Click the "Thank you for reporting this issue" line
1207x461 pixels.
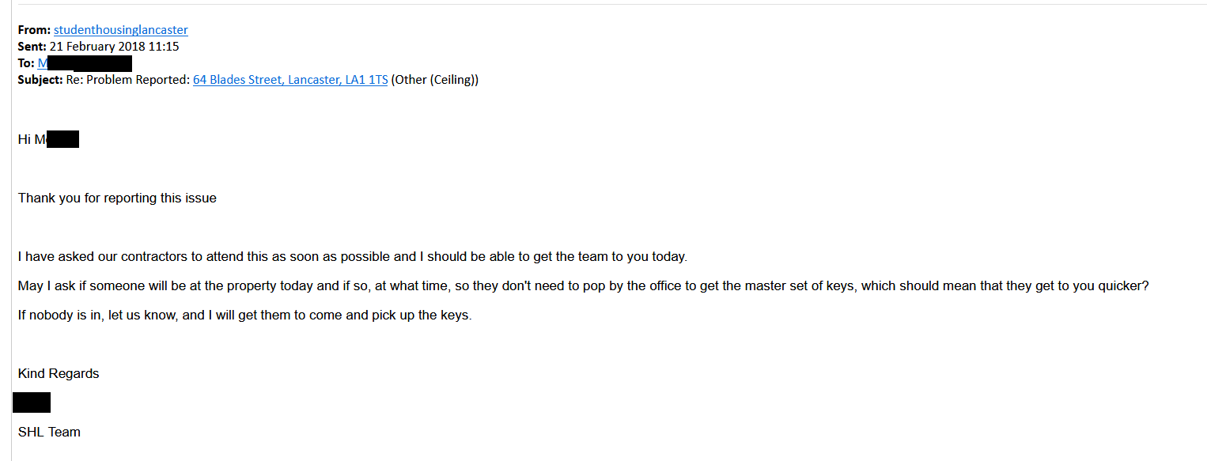pyautogui.click(x=117, y=198)
